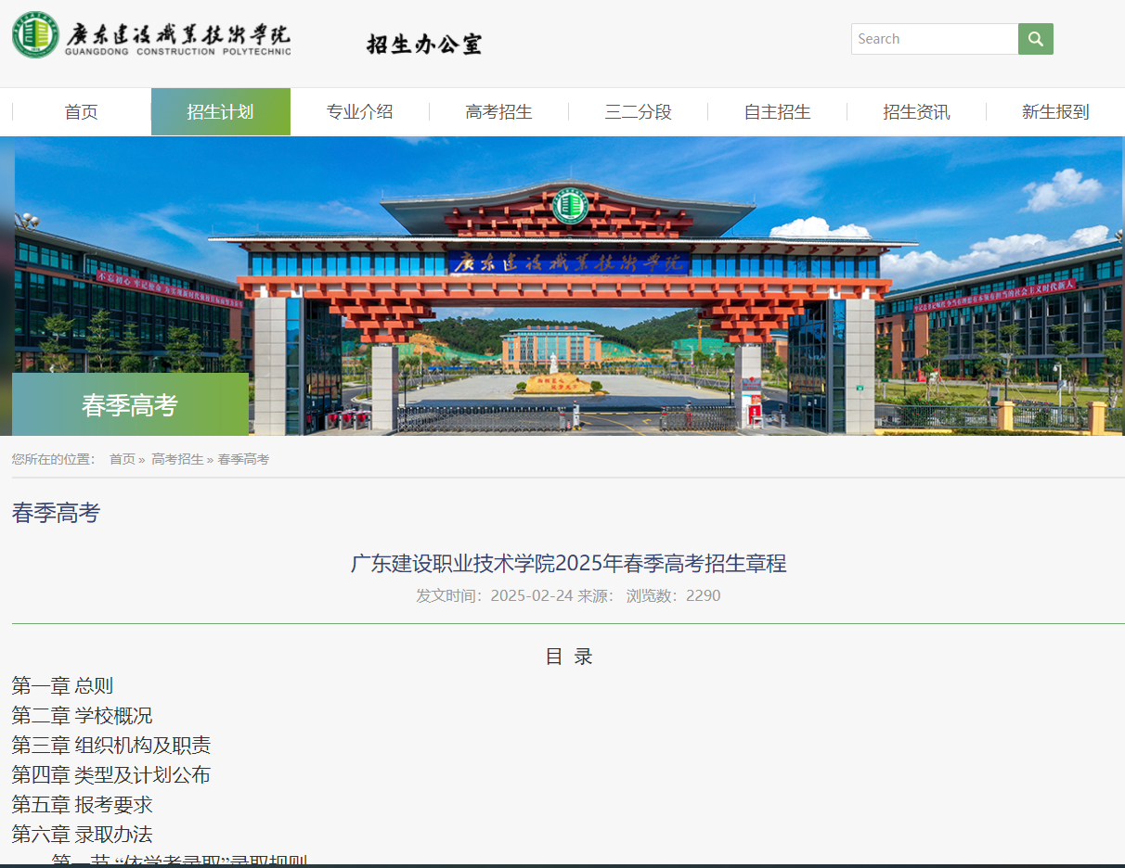Click the 第二章 学校概况 entry
Viewport: 1125px width, 868px height.
(x=83, y=716)
